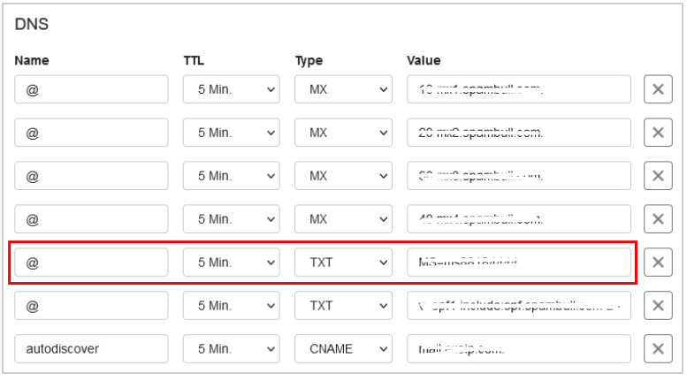The image size is (687, 381).
Task: Open Type dropdown of the autodiscover record
Action: [x=343, y=349]
